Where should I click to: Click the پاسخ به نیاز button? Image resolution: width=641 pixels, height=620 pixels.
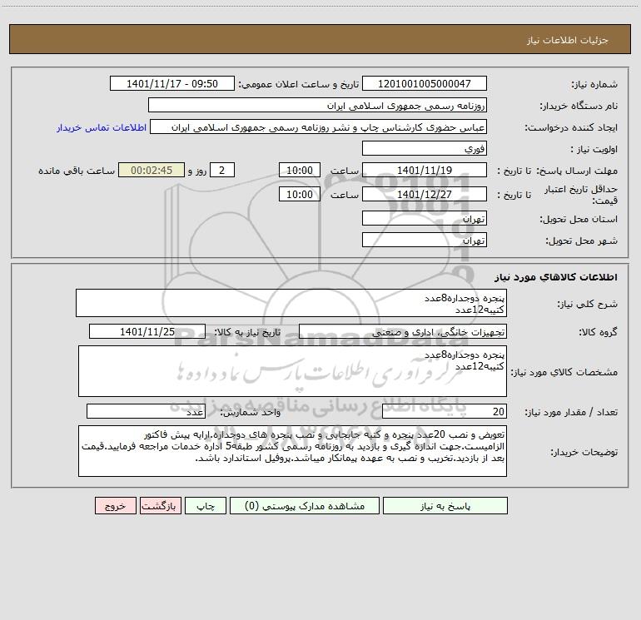coord(445,505)
